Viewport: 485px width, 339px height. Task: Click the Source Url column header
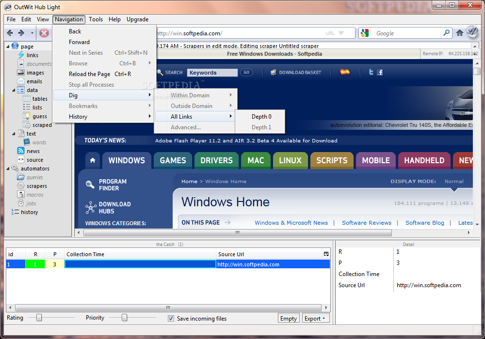point(269,254)
